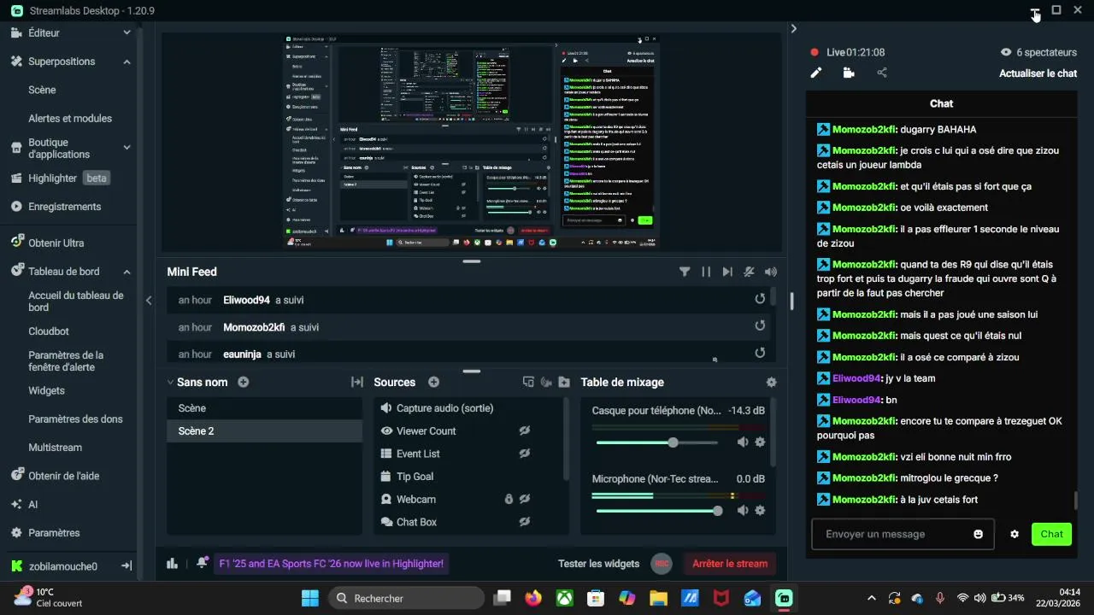Open performance stats bar-chart icon
Viewport: 1094px width, 615px height.
point(172,563)
